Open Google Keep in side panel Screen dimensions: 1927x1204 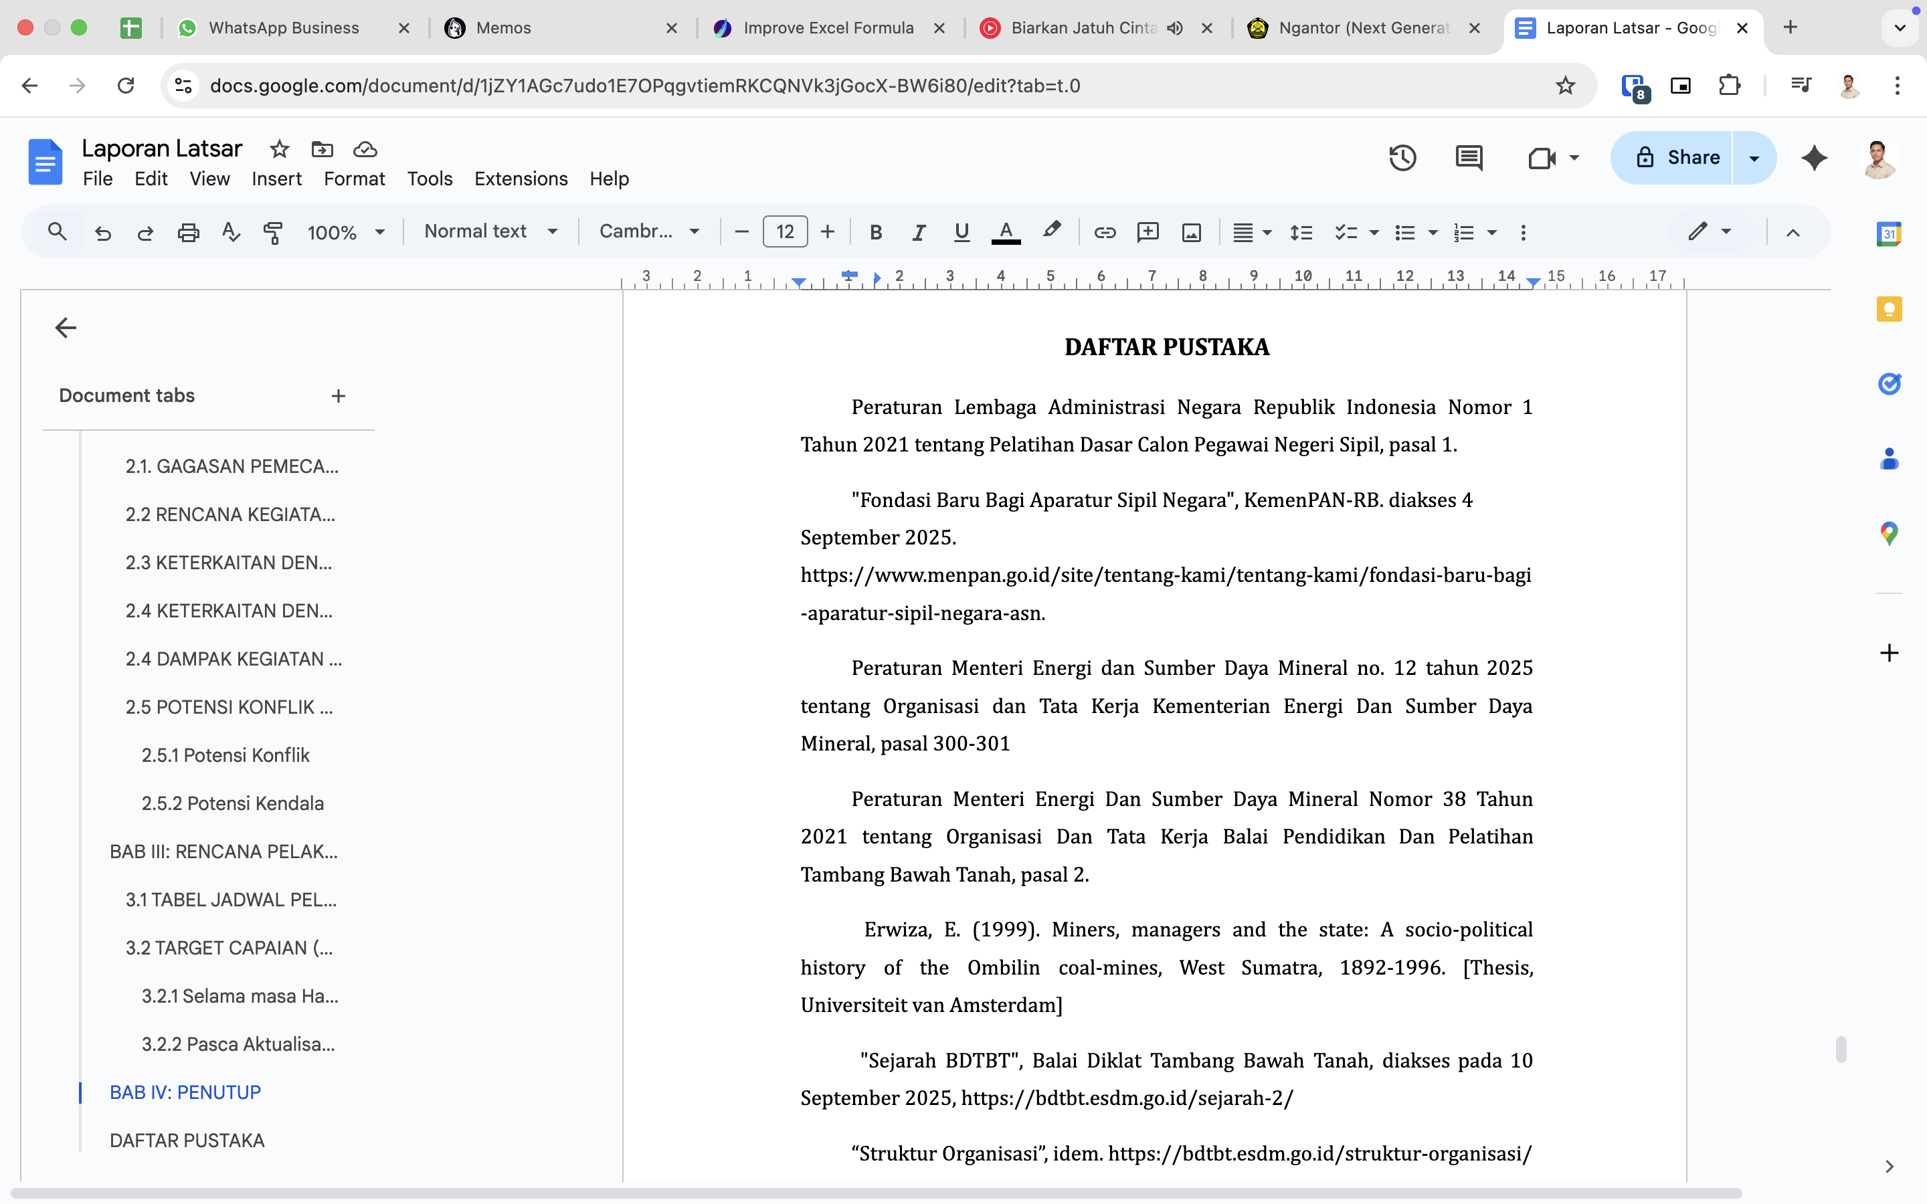click(x=1889, y=309)
